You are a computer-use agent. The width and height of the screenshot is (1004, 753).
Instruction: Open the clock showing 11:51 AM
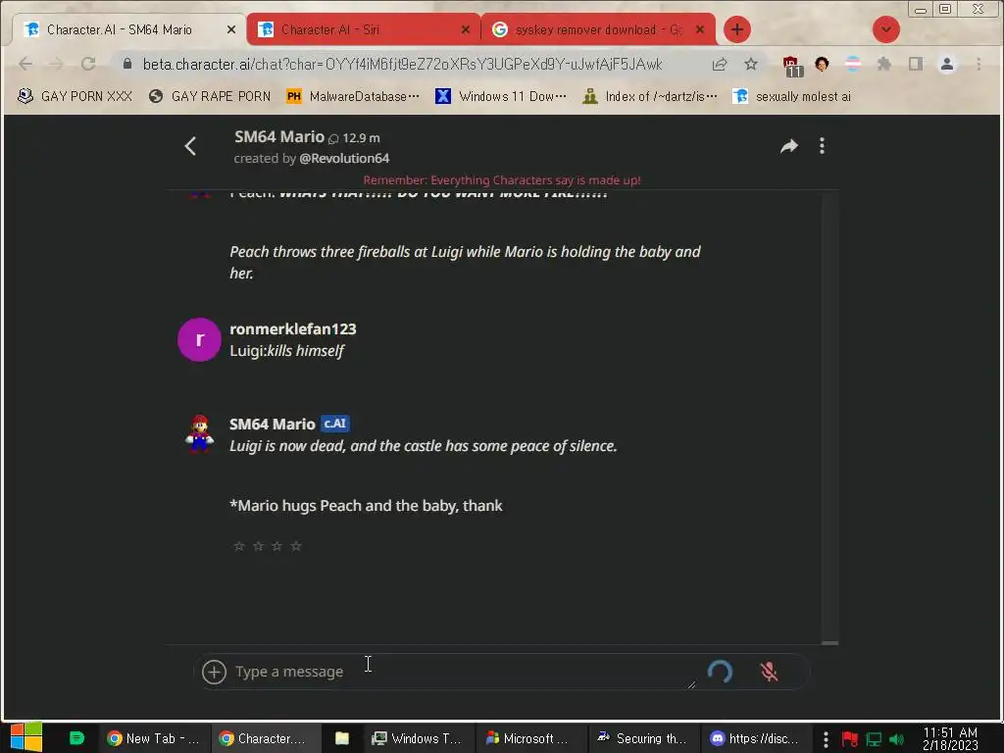(x=950, y=739)
